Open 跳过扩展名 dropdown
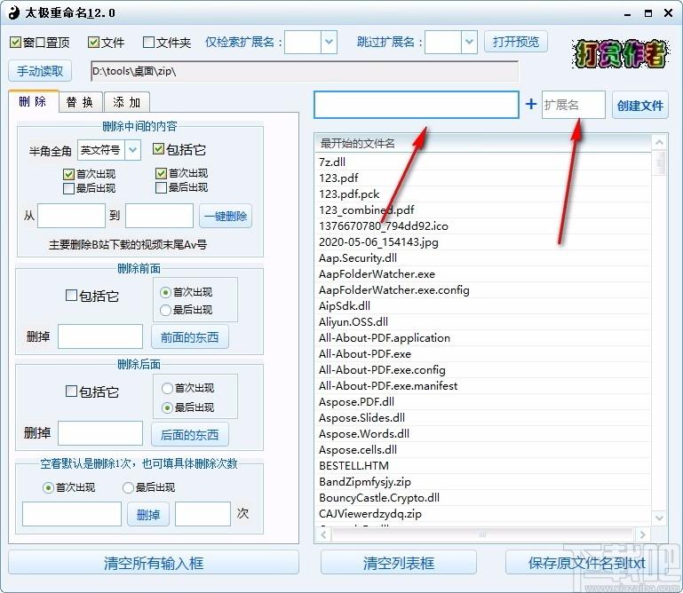The image size is (683, 593). click(469, 43)
